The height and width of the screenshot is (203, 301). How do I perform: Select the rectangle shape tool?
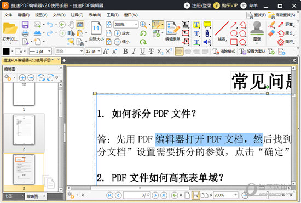pos(234,42)
